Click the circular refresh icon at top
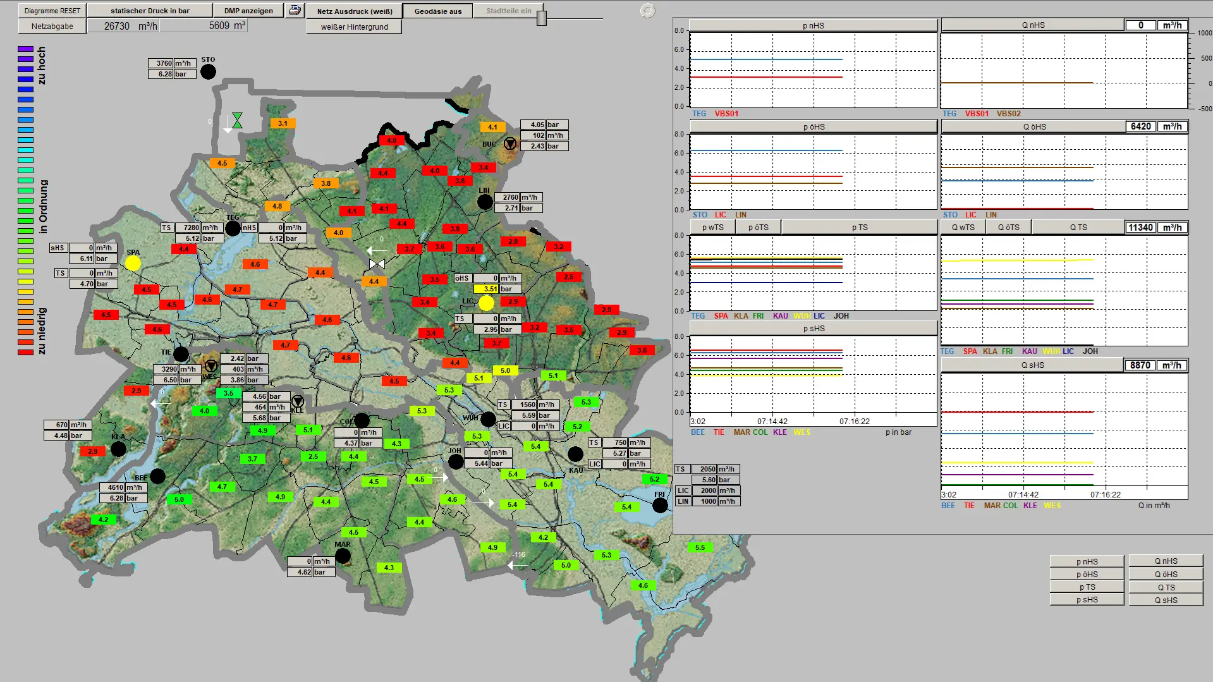Screen dimensions: 1213x682 click(x=648, y=11)
